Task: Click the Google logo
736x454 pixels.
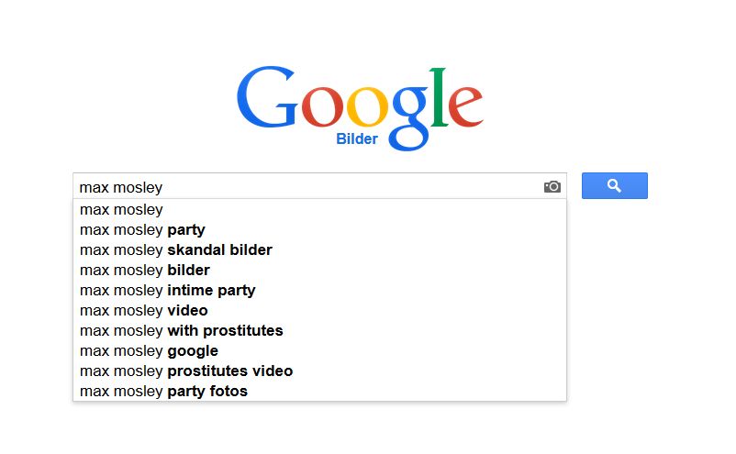Action: click(x=360, y=108)
